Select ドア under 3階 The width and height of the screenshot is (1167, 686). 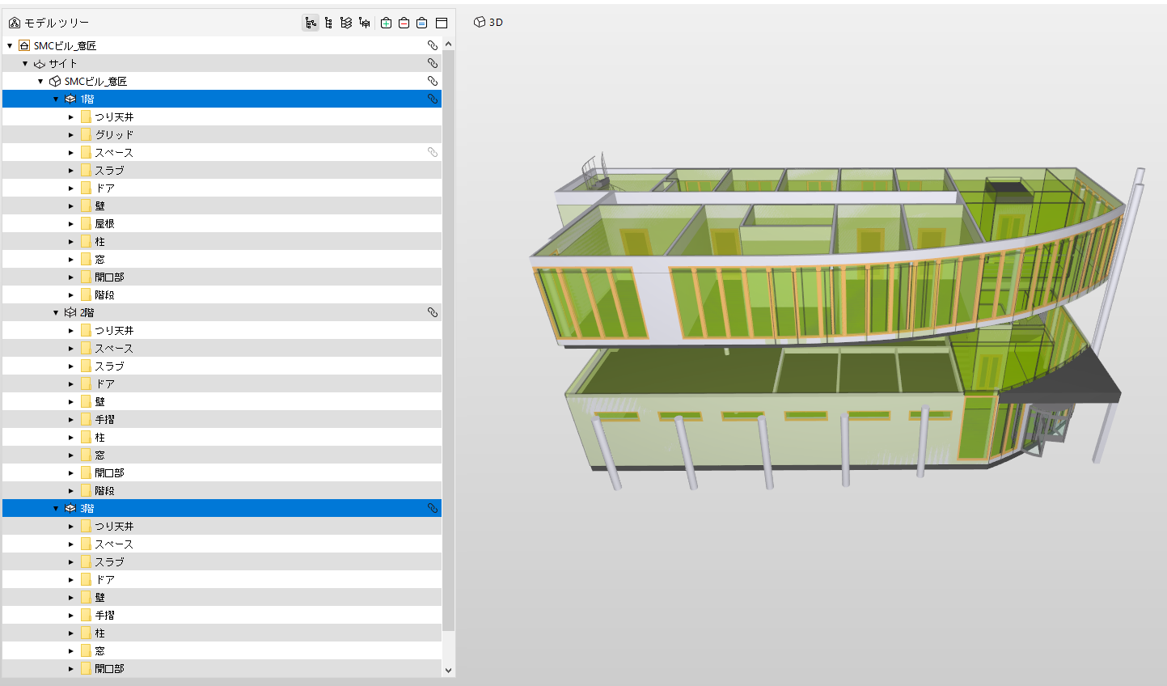pyautogui.click(x=222, y=579)
